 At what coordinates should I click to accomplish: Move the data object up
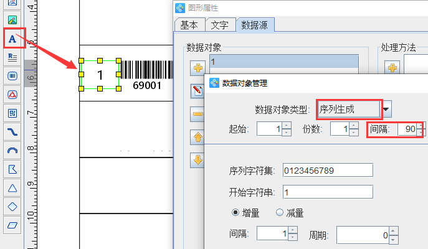click(197, 137)
